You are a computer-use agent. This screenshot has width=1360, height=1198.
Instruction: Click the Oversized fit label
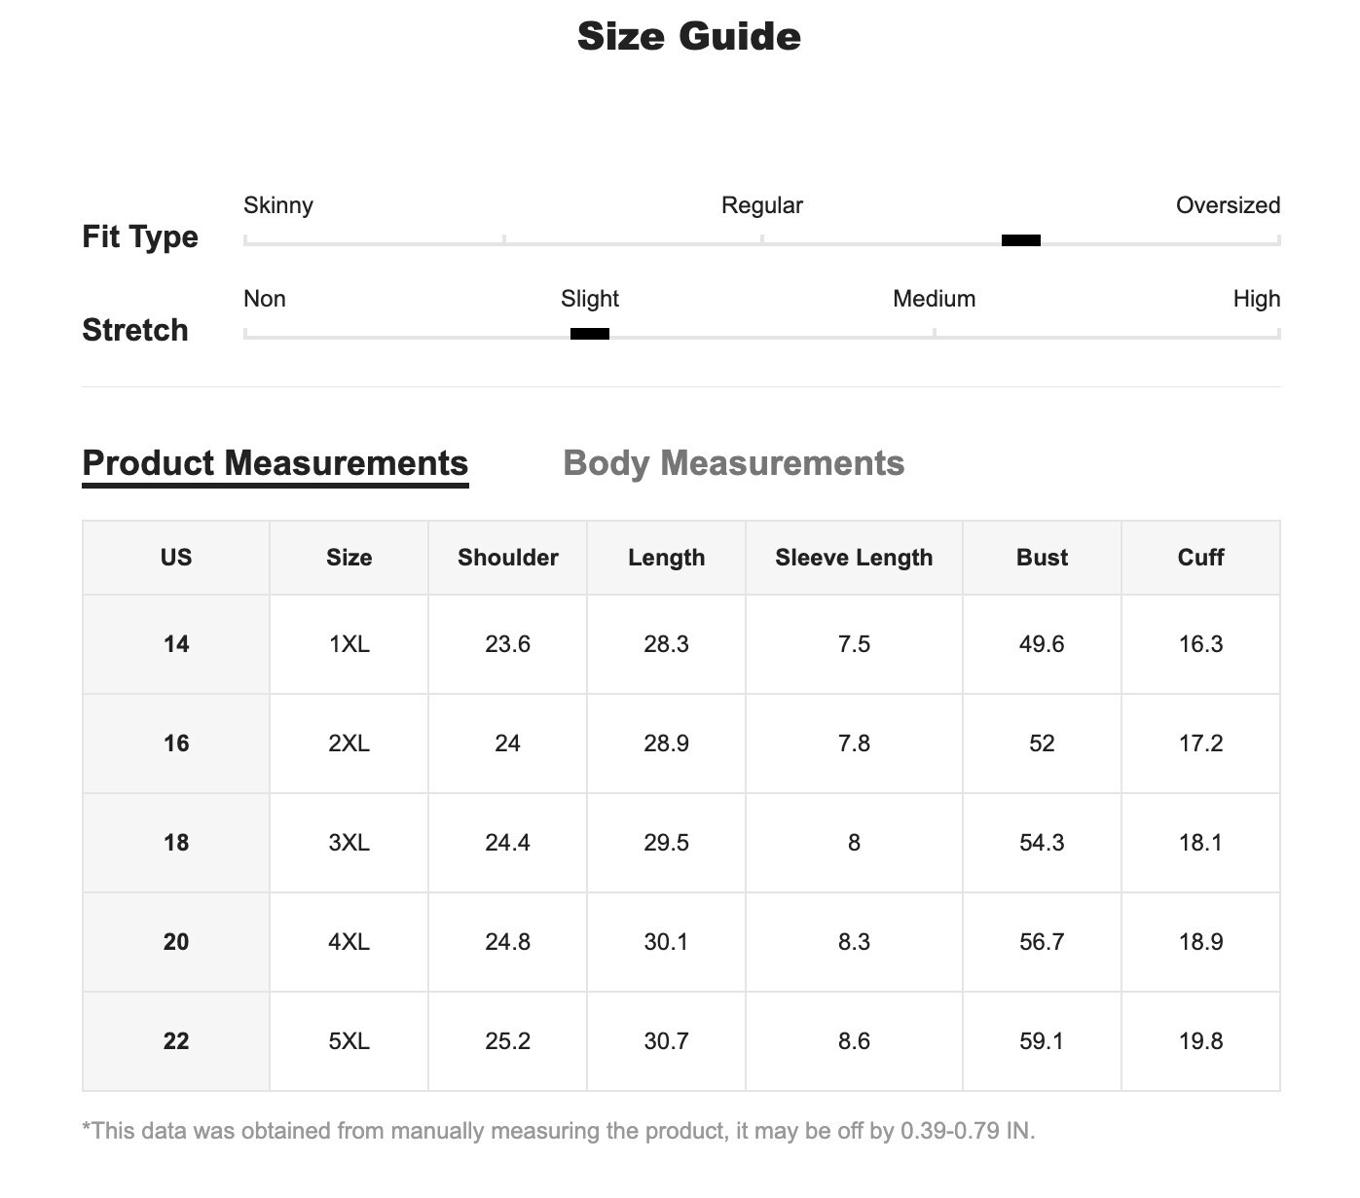pos(1228,205)
